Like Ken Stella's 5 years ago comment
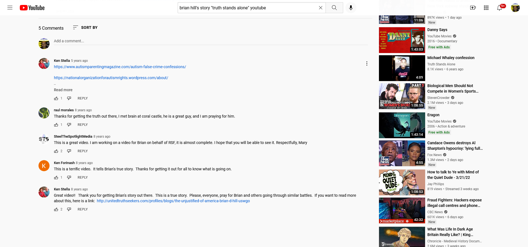This screenshot has width=528, height=247. point(56,98)
